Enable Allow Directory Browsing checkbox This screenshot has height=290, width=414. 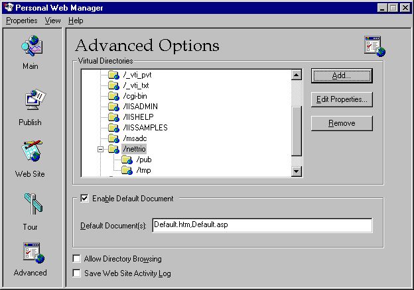[x=77, y=259]
